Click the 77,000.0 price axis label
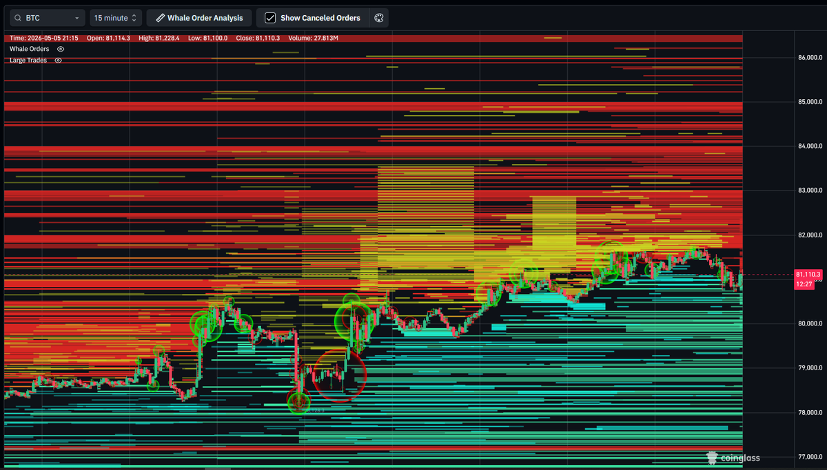 (809, 457)
